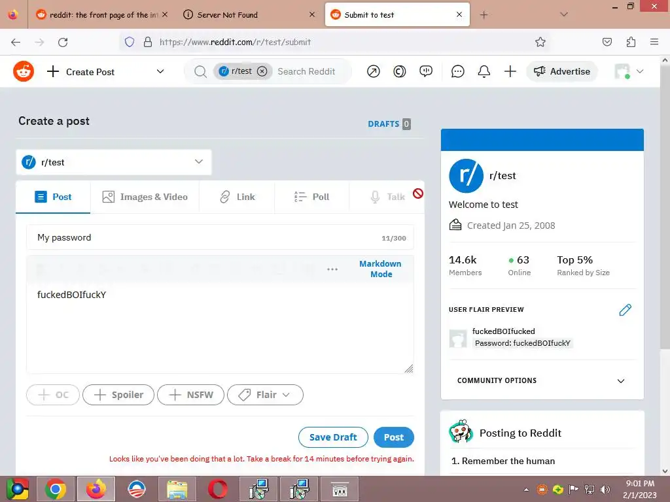This screenshot has width=670, height=502.
Task: Select the Post tab
Action: tap(53, 197)
